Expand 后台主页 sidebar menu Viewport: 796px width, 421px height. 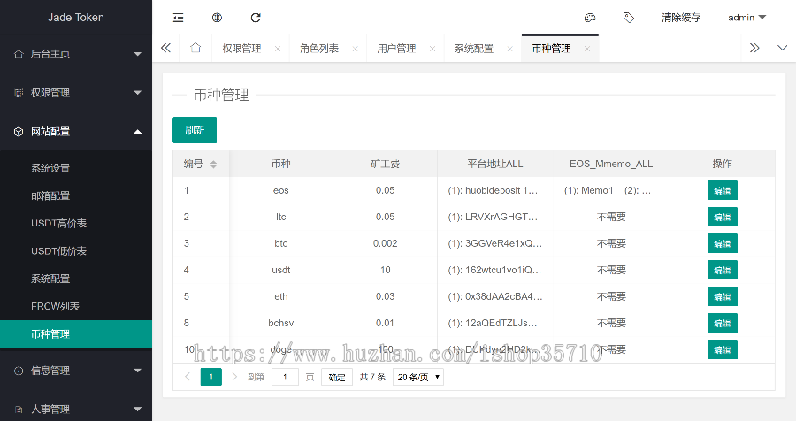76,54
